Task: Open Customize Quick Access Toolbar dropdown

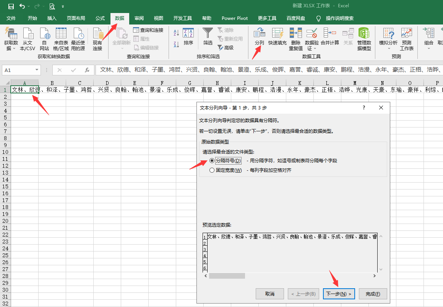Action: click(x=63, y=6)
